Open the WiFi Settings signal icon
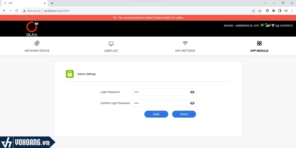The width and height of the screenshot is (296, 148). pos(185,43)
